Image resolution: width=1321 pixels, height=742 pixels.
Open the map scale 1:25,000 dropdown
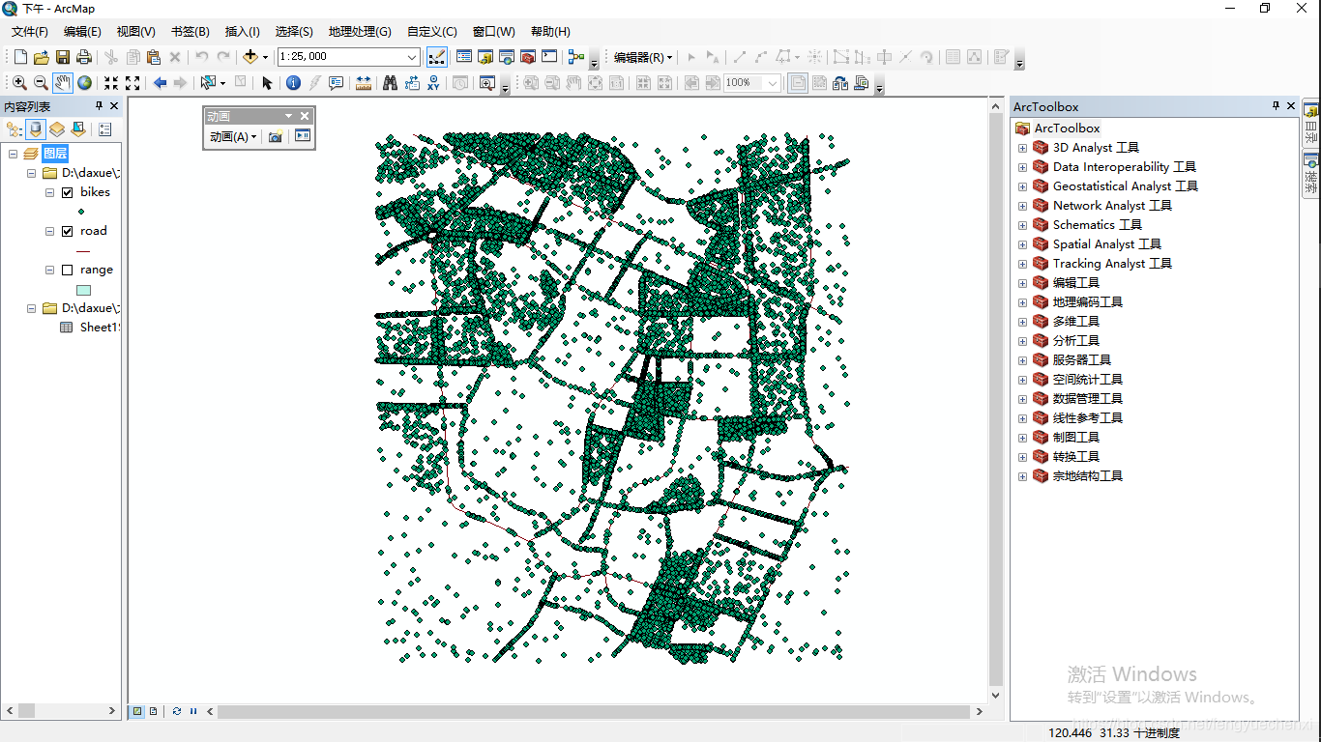point(412,57)
